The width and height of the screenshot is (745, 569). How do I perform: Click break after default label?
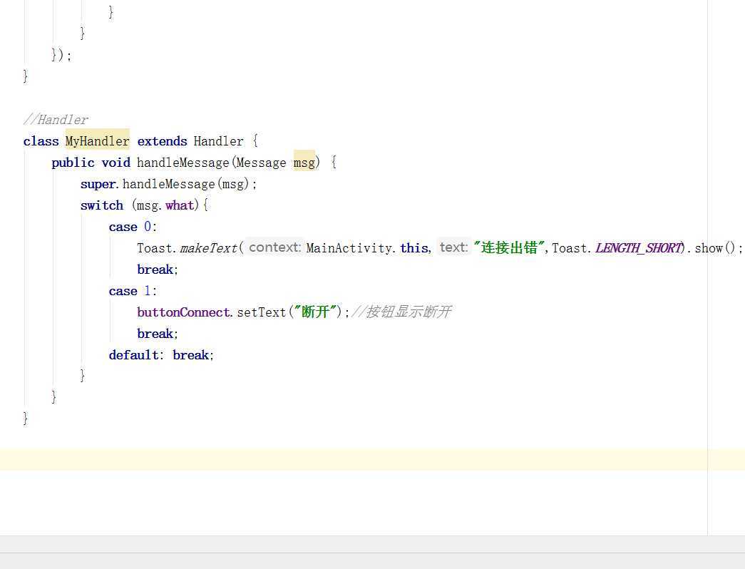pos(193,355)
